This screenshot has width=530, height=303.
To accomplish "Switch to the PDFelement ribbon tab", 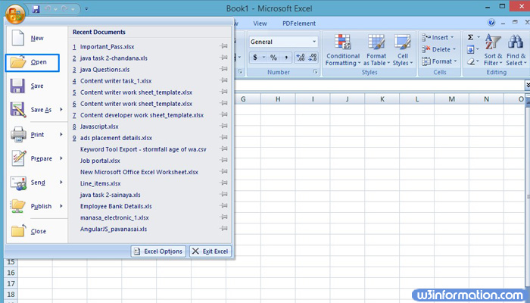I will (299, 23).
